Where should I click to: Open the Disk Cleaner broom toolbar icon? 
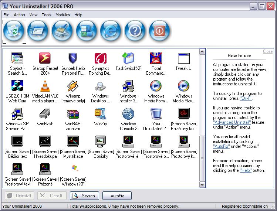coord(62,31)
